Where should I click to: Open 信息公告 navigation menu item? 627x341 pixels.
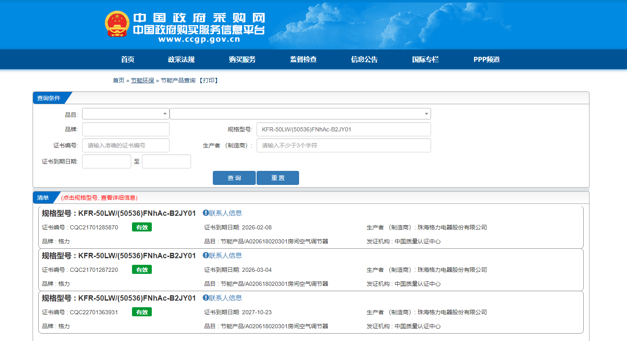coord(364,59)
